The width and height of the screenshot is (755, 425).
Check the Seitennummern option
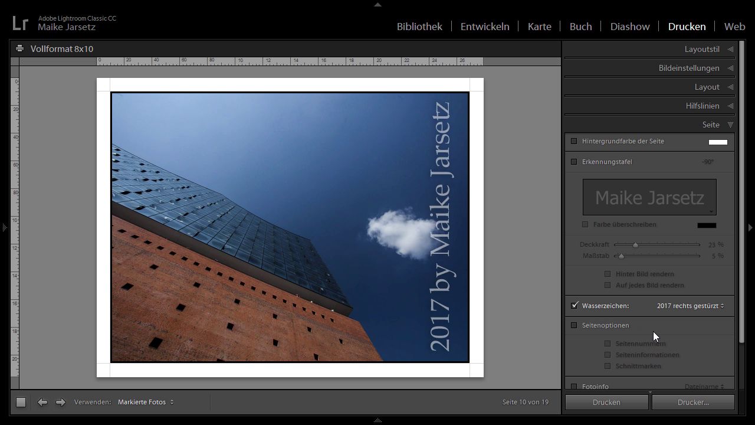click(x=608, y=344)
